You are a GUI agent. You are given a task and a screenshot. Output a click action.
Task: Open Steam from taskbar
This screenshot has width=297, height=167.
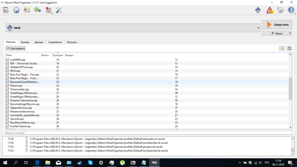pos(80,163)
